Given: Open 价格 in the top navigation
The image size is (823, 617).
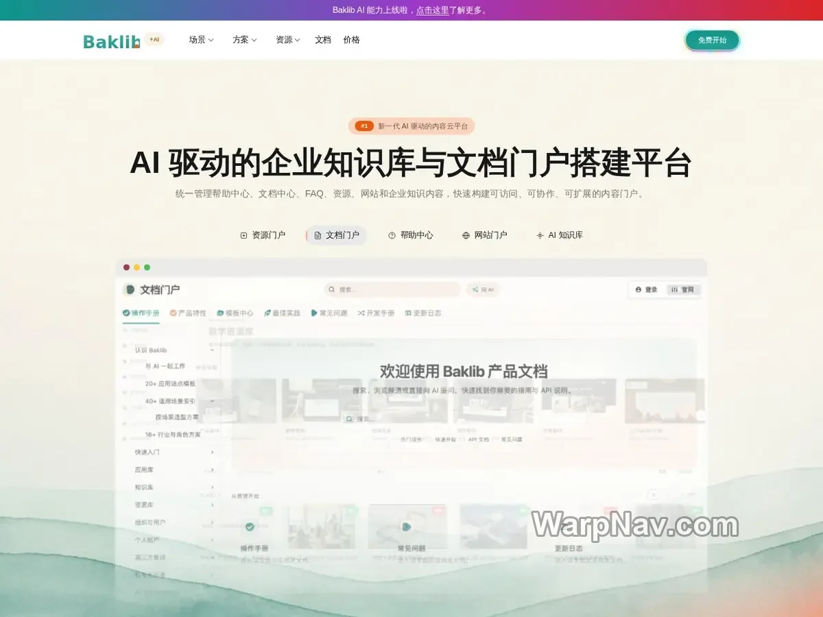Looking at the screenshot, I should (x=352, y=40).
